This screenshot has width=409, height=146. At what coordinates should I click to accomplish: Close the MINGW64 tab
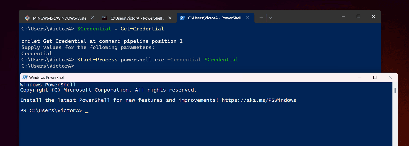92,18
